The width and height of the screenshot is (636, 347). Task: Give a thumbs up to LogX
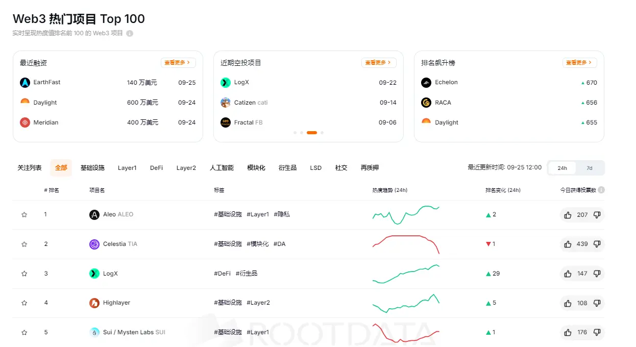[x=568, y=274]
